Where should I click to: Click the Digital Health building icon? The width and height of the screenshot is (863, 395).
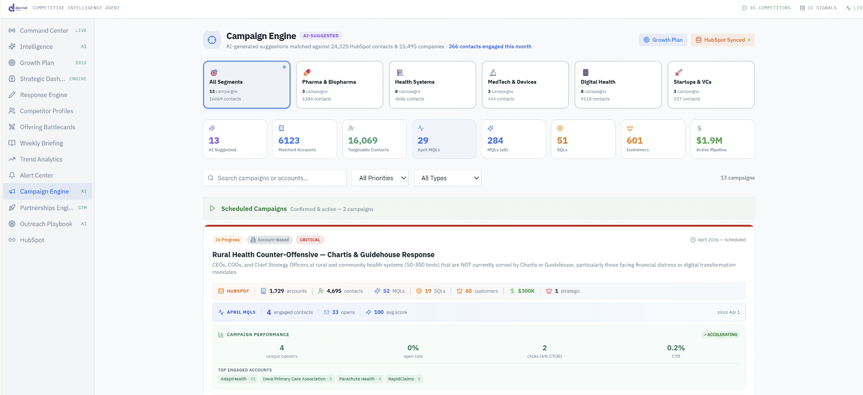click(x=586, y=72)
